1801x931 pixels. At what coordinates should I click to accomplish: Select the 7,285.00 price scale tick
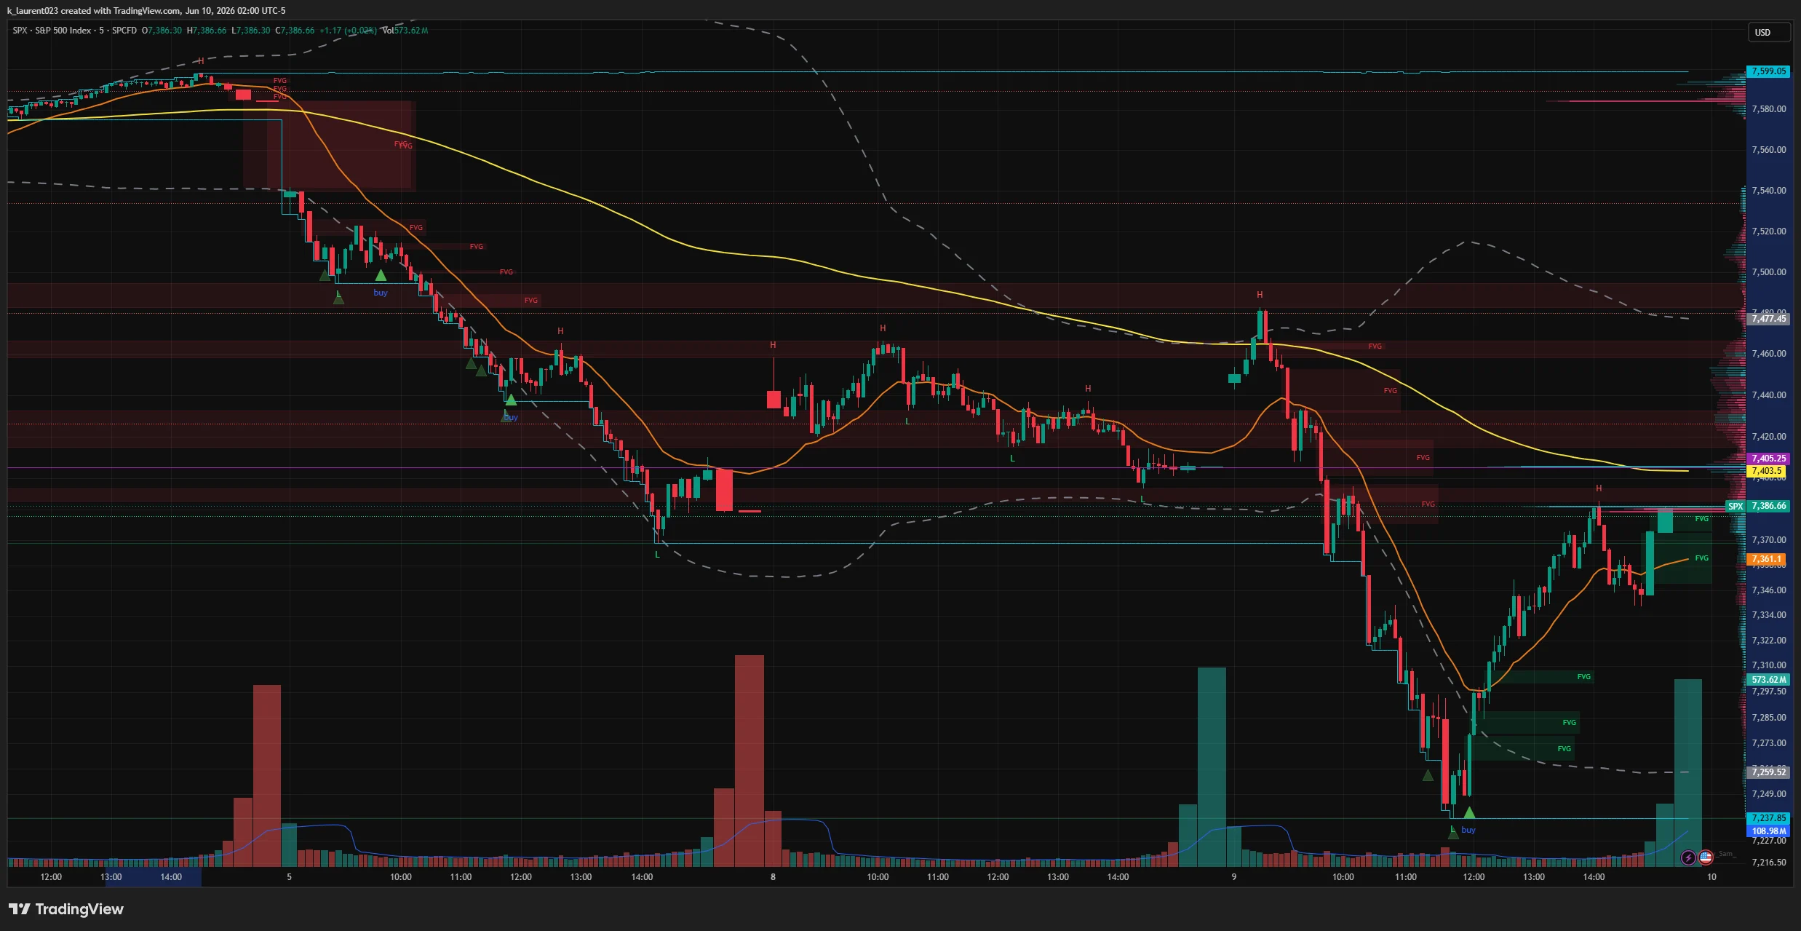point(1768,718)
